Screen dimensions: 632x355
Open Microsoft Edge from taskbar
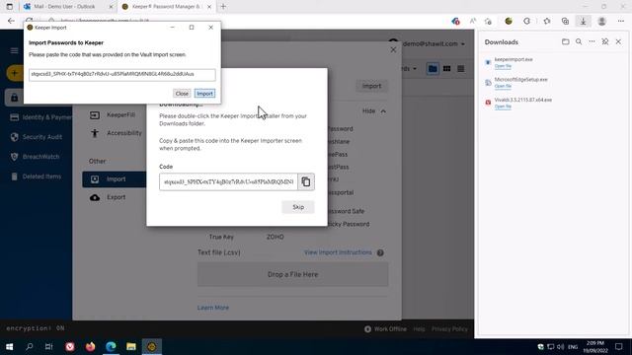tap(111, 346)
